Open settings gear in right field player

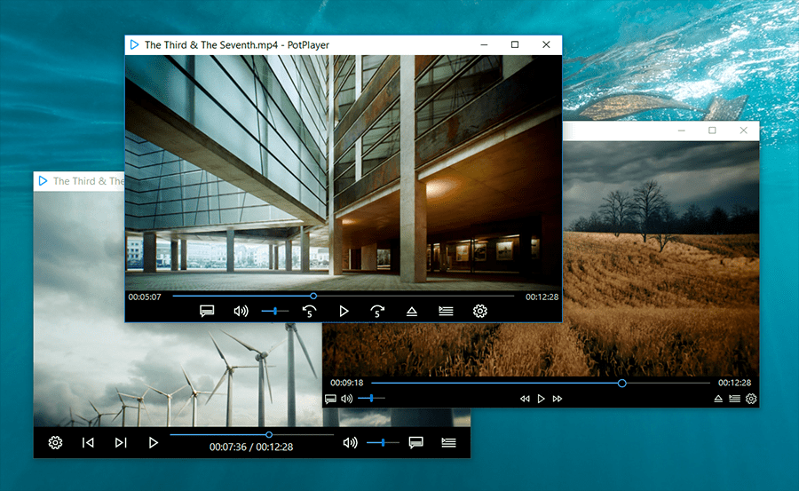[751, 400]
